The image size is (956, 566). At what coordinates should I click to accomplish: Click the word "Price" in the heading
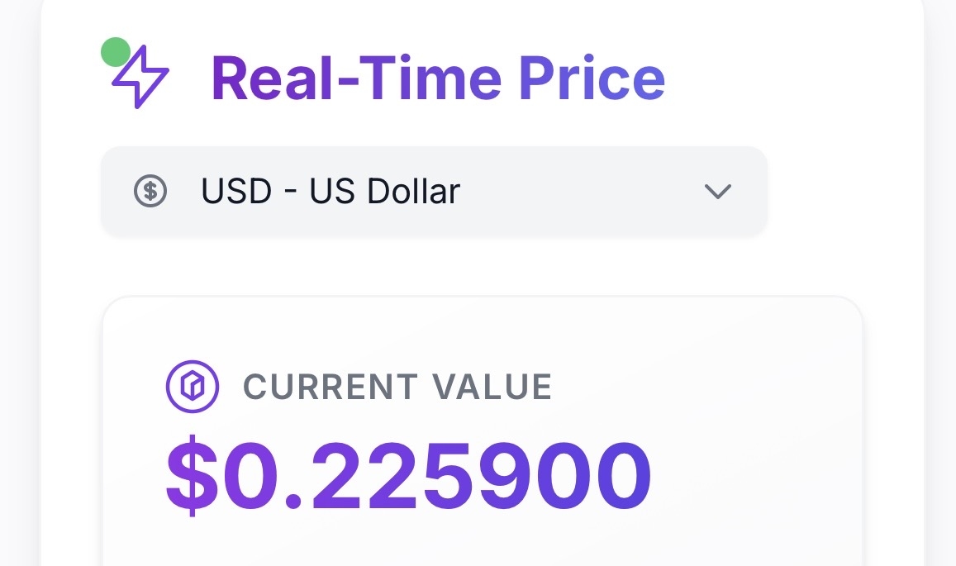592,78
